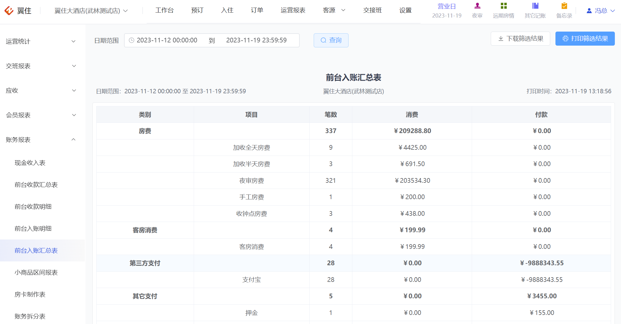Select the 手工房费 row
The image size is (621, 324).
coord(354,197)
